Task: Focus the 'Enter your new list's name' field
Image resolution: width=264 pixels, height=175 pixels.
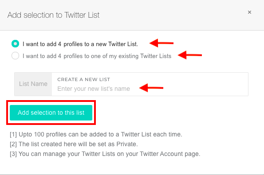Action: click(150, 89)
